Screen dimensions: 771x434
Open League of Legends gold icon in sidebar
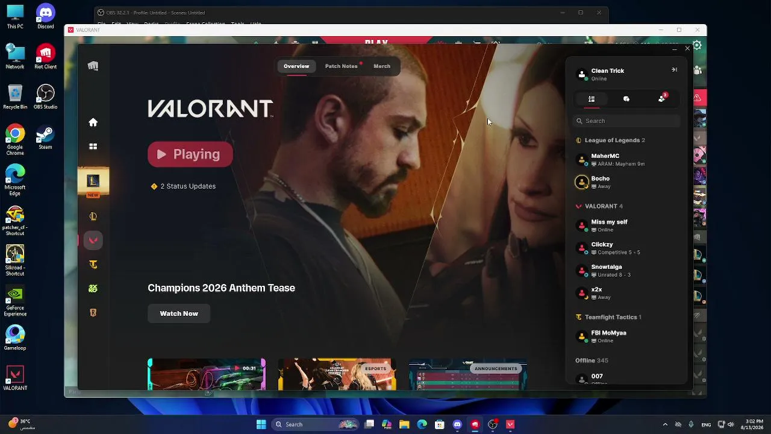click(93, 216)
